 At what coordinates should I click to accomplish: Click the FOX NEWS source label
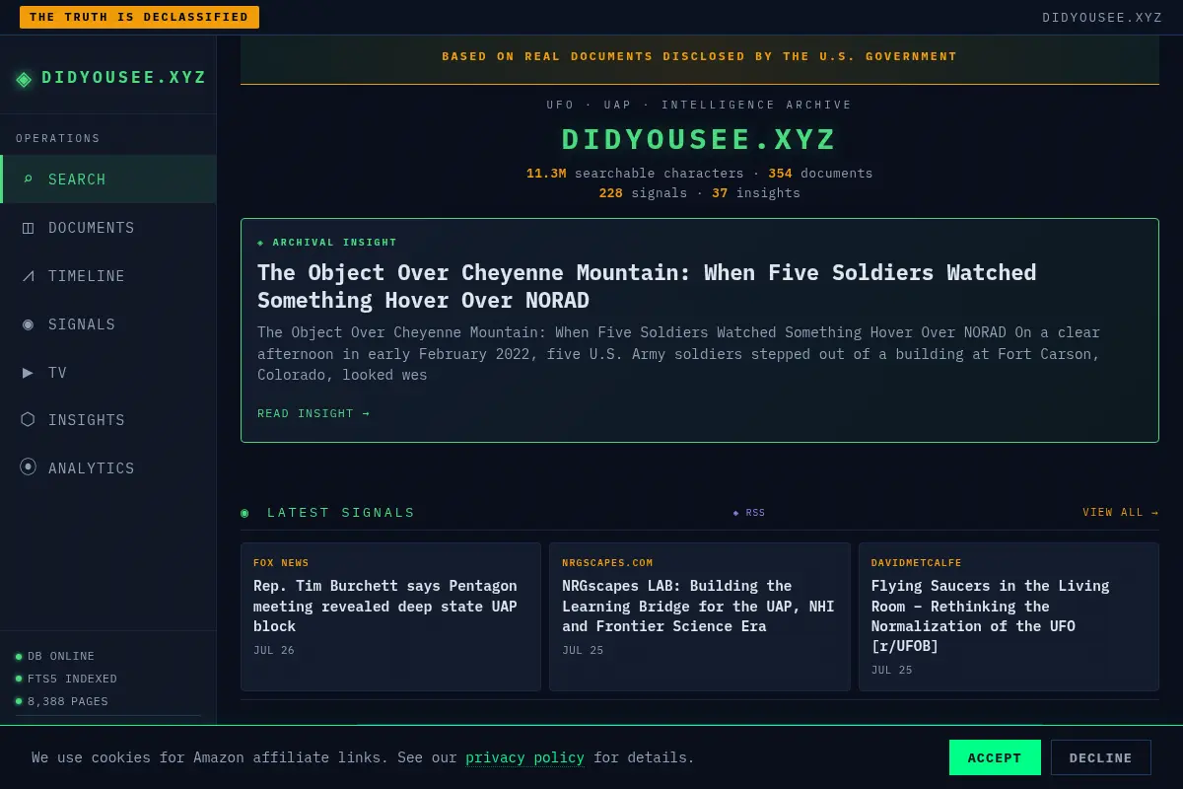281,563
